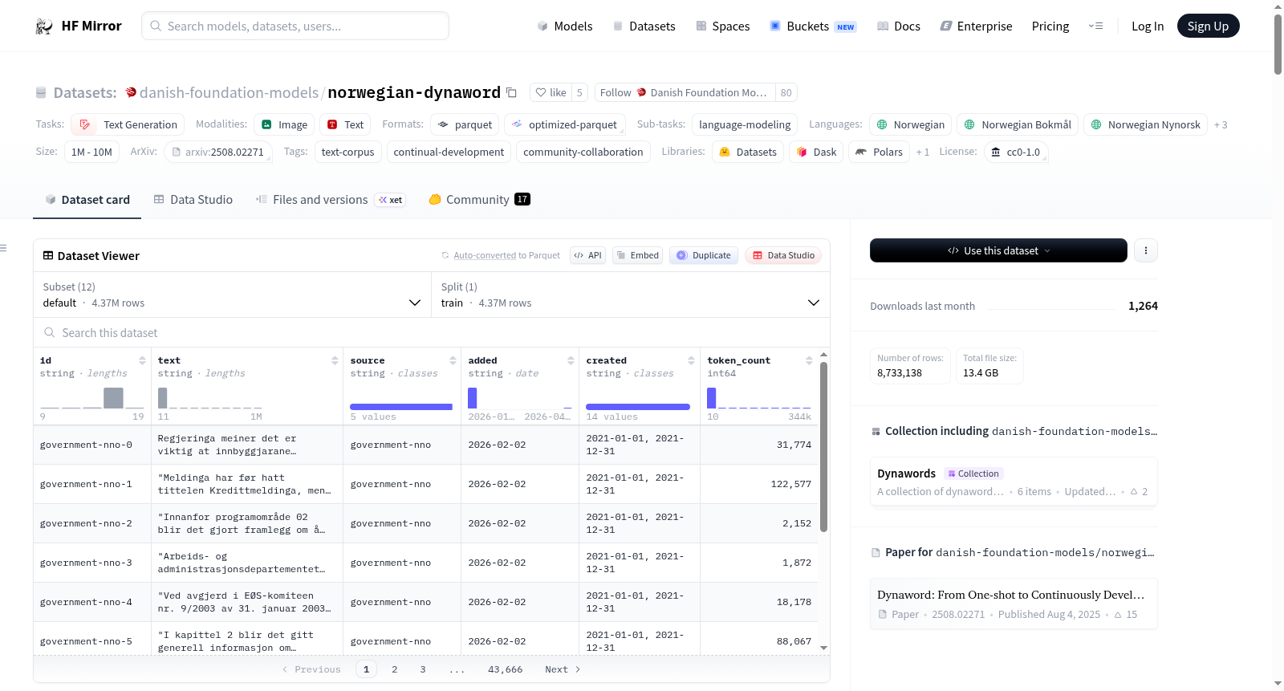Screen dimensions: 1284x691
Task: Open the Pricing page link
Action: click(x=1050, y=26)
